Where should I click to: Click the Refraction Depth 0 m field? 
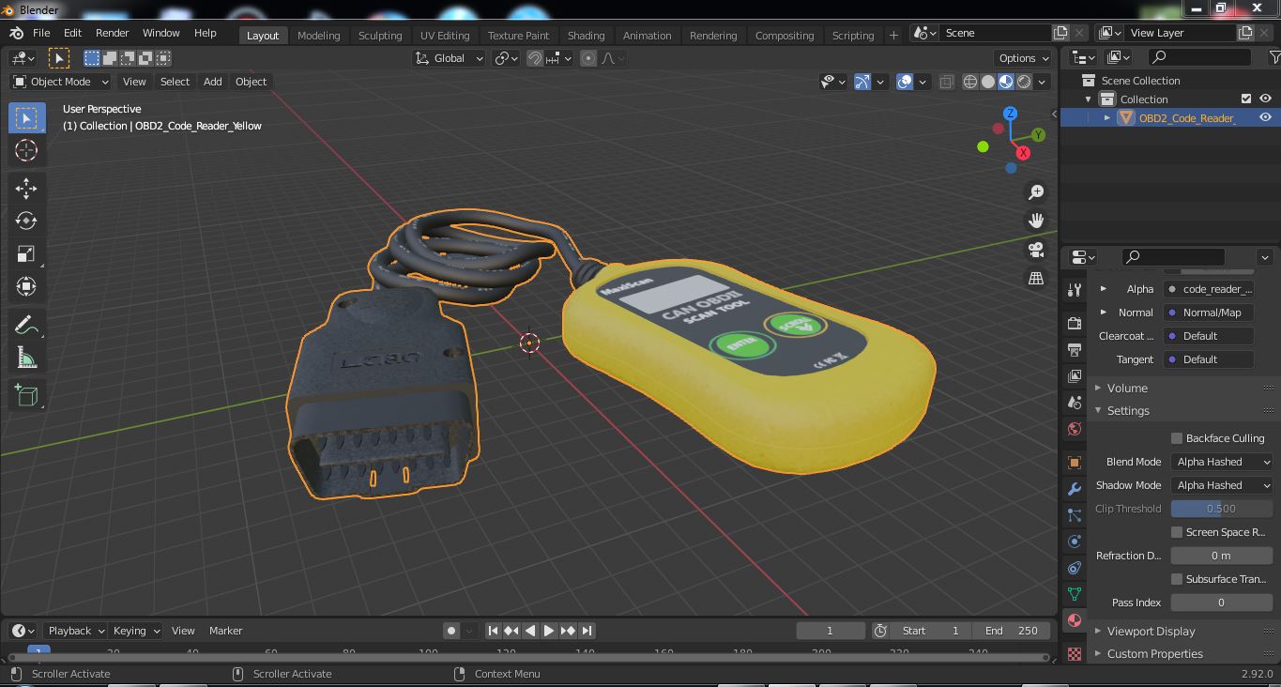point(1221,556)
